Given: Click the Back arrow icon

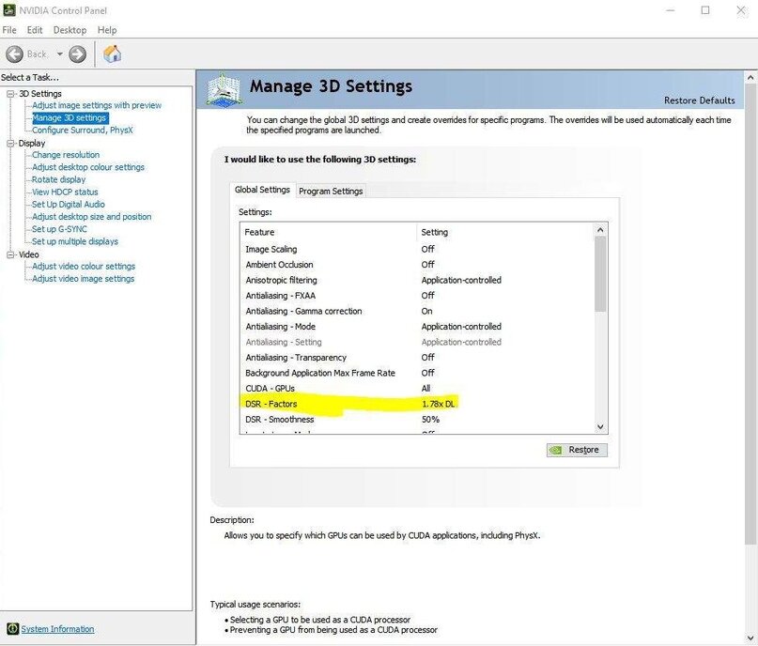Looking at the screenshot, I should click(14, 54).
